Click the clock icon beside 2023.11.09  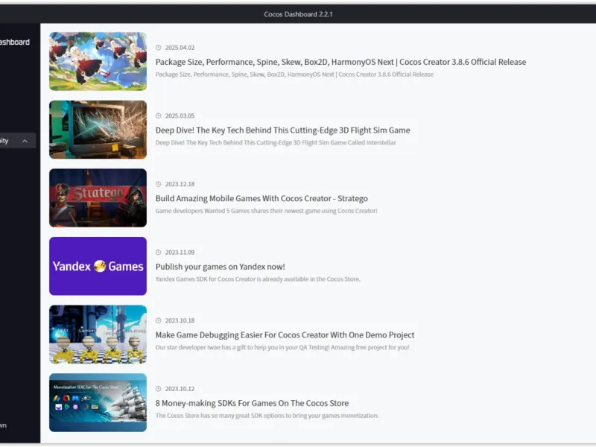point(159,252)
